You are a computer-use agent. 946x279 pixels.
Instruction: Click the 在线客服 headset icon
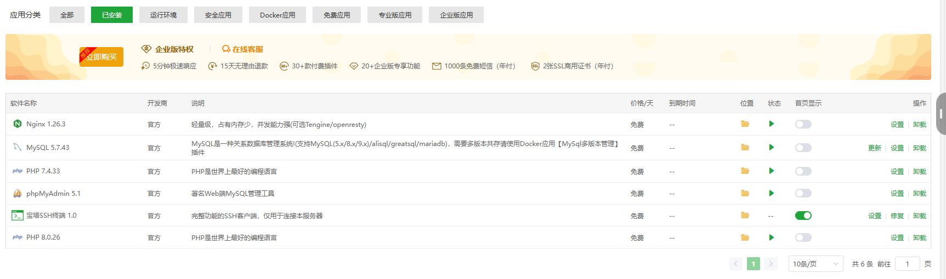click(226, 49)
